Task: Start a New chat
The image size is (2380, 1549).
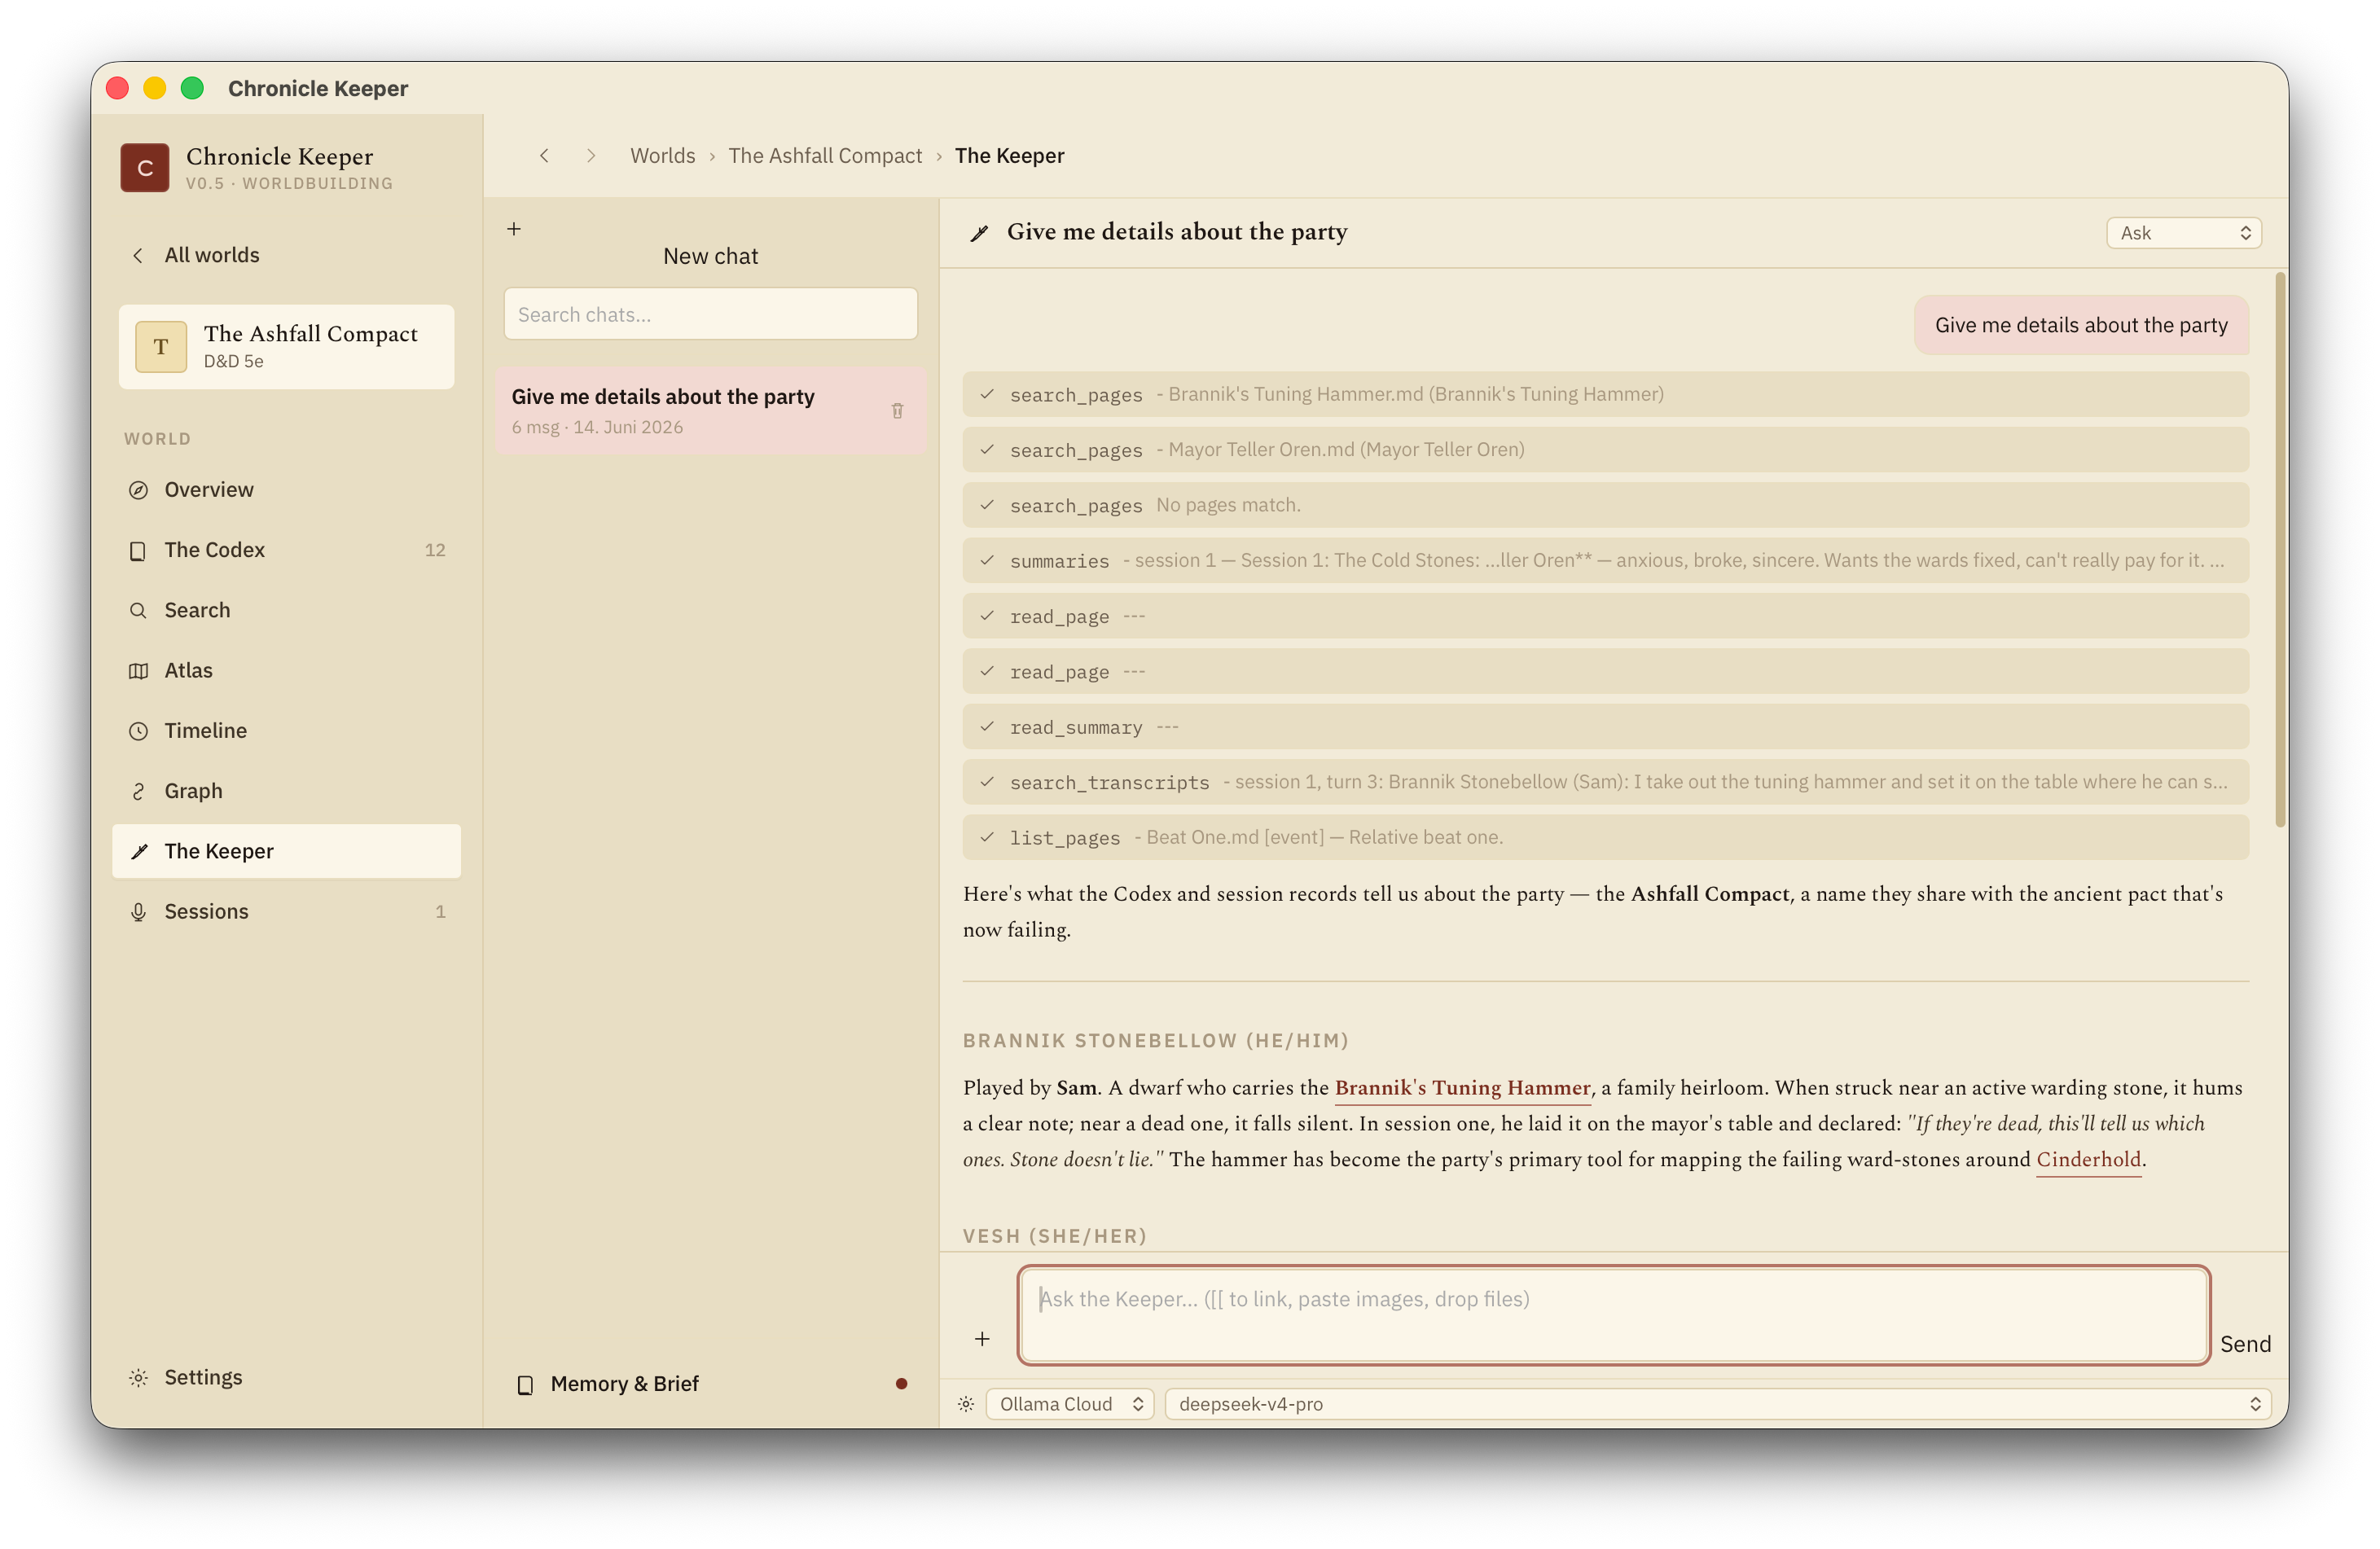Action: coord(710,256)
